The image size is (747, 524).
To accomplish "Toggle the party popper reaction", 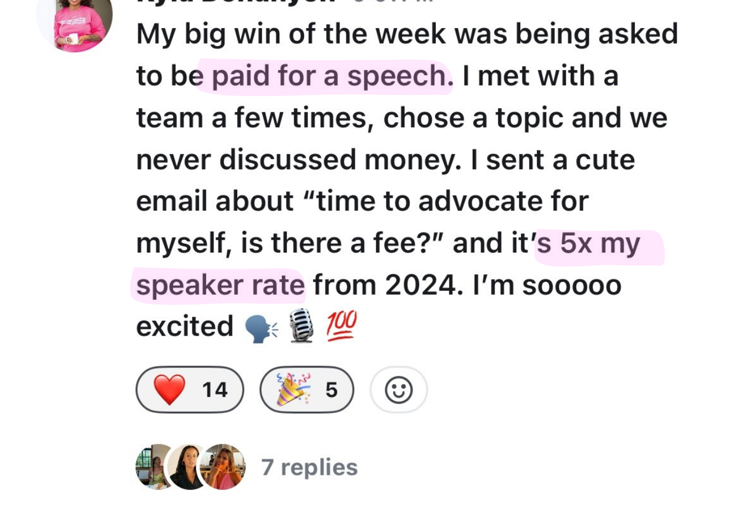I will 307,390.
